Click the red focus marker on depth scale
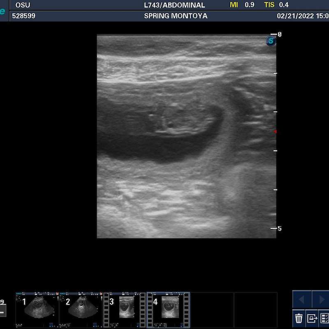 click(275, 132)
